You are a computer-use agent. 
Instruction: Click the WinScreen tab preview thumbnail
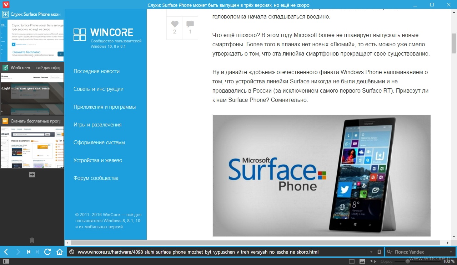[32, 94]
